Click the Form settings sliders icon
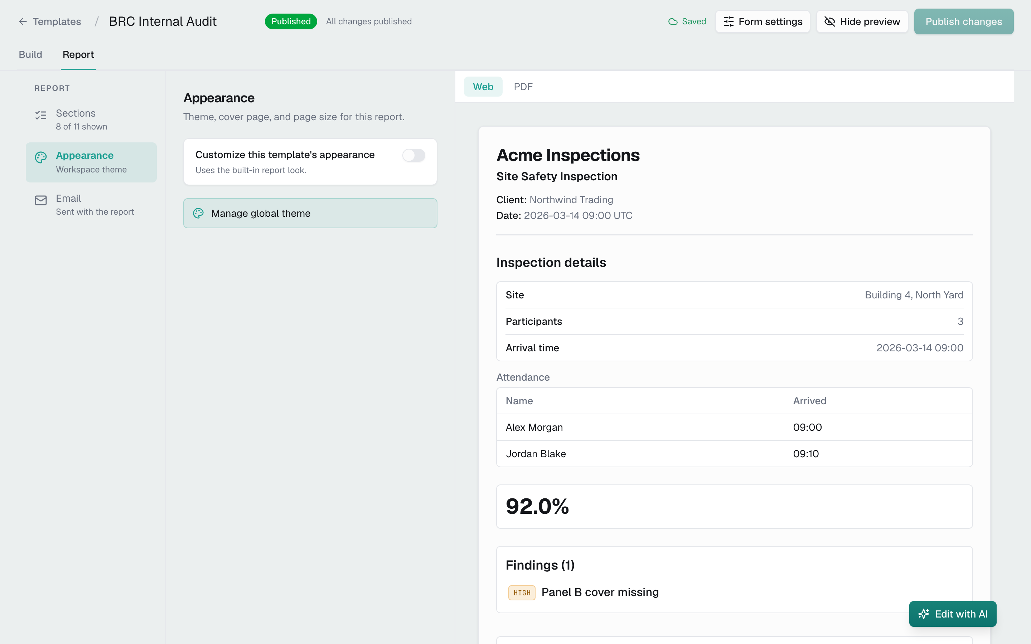1031x644 pixels. click(x=729, y=21)
